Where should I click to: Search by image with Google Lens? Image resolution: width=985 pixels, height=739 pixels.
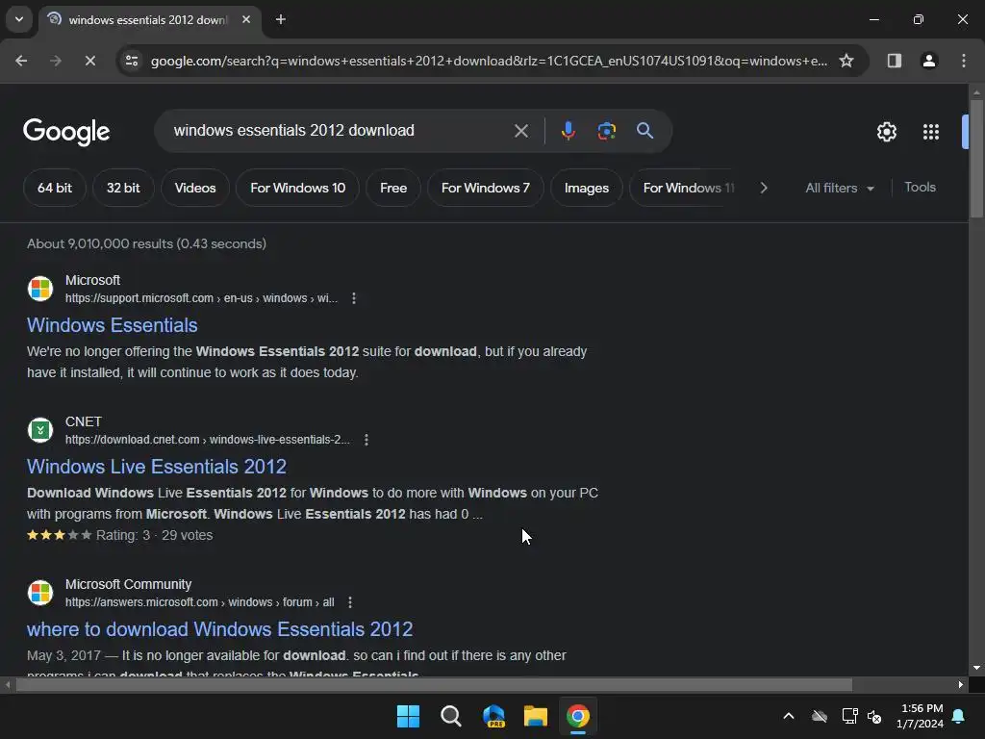(x=606, y=131)
